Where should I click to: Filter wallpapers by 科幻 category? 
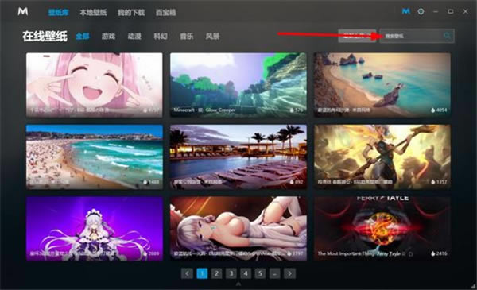point(161,37)
